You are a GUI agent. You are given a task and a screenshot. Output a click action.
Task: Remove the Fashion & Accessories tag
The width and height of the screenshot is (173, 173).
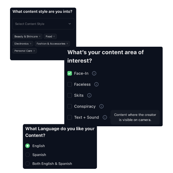pyautogui.click(x=67, y=44)
